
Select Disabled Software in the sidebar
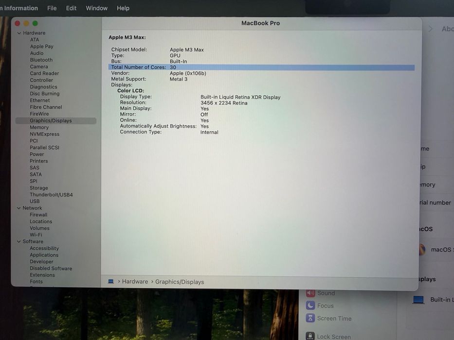(51, 268)
